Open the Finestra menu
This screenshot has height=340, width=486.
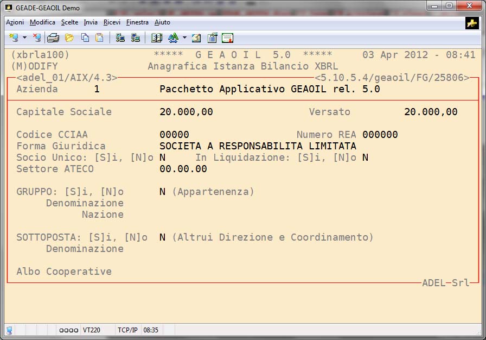point(137,22)
